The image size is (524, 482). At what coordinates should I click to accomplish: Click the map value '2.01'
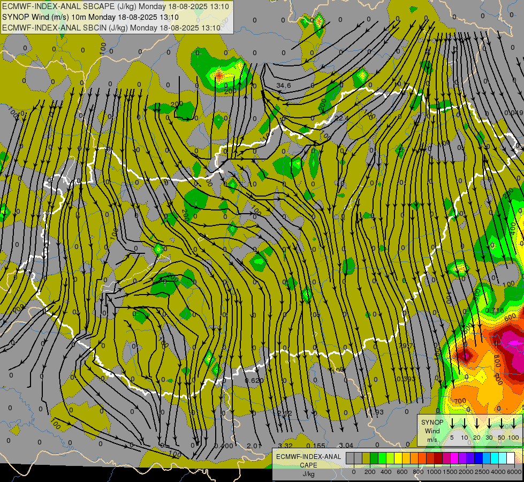tap(254, 446)
